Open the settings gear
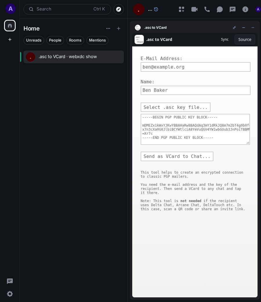 point(10,294)
